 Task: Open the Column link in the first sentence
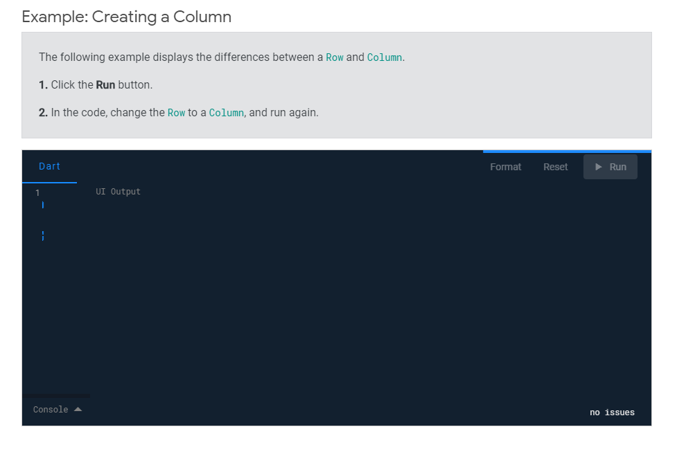point(385,57)
